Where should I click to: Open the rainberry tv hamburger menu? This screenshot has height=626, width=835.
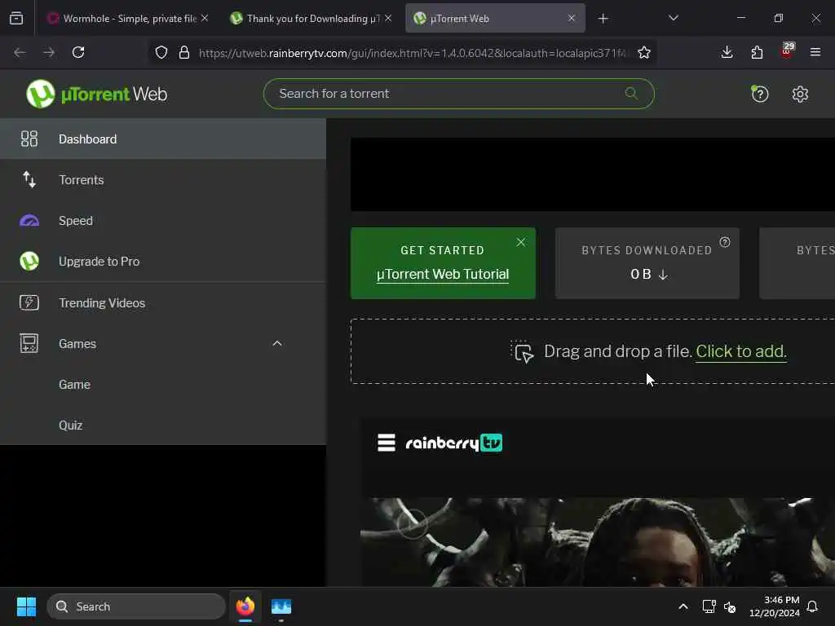[x=387, y=443]
